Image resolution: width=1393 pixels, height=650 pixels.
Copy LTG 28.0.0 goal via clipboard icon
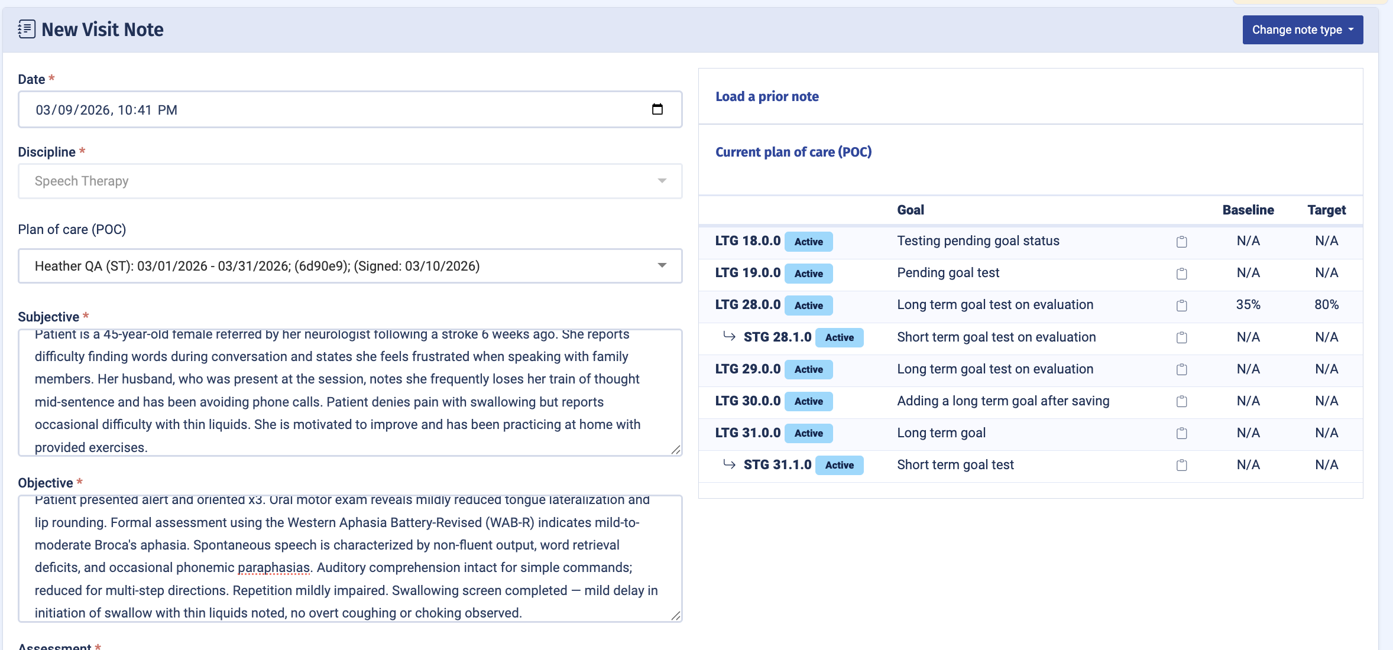[1181, 305]
